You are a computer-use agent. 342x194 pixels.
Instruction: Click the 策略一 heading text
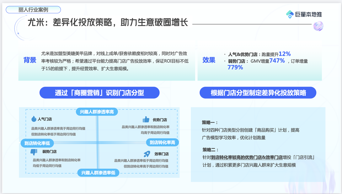click(x=210, y=122)
